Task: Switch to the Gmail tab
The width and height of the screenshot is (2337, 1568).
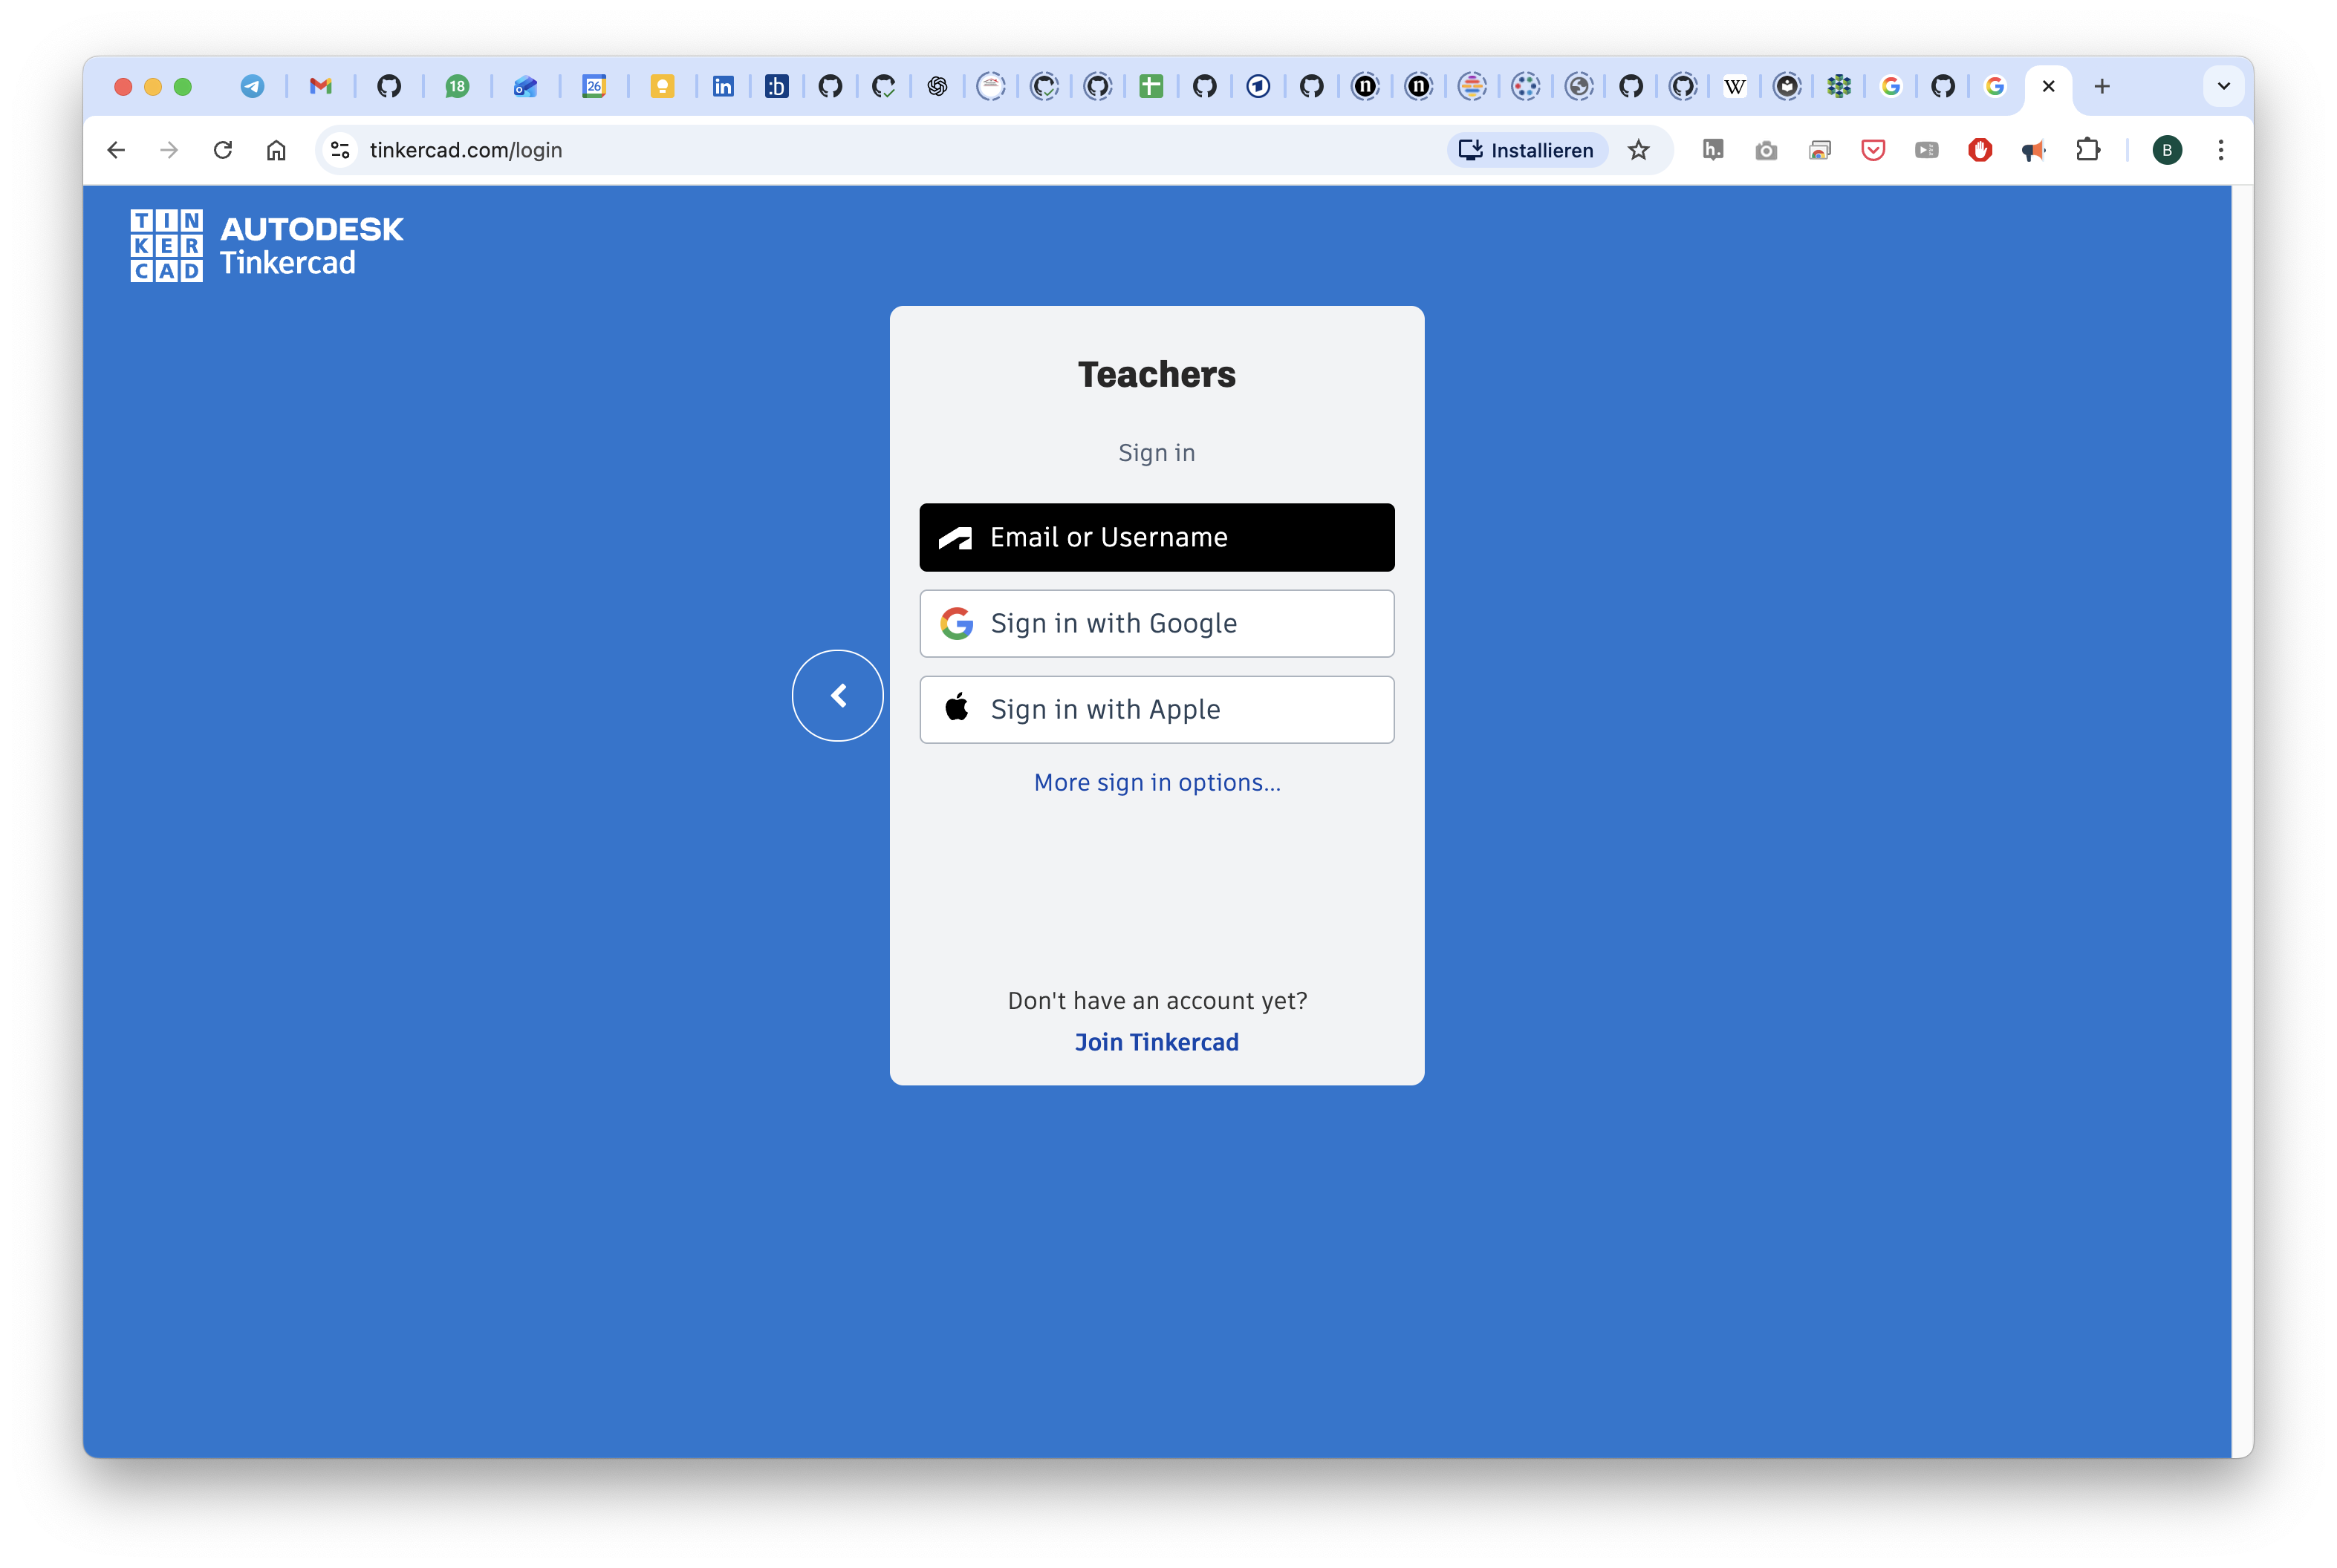Action: [320, 86]
